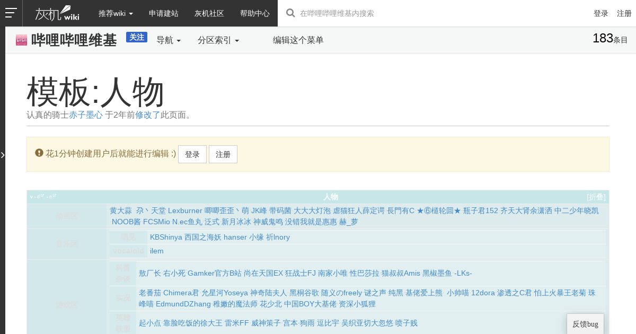Screen dimensions: 636x334
Task: Open the hamburger menu at top left
Action: pyautogui.click(x=11, y=13)
